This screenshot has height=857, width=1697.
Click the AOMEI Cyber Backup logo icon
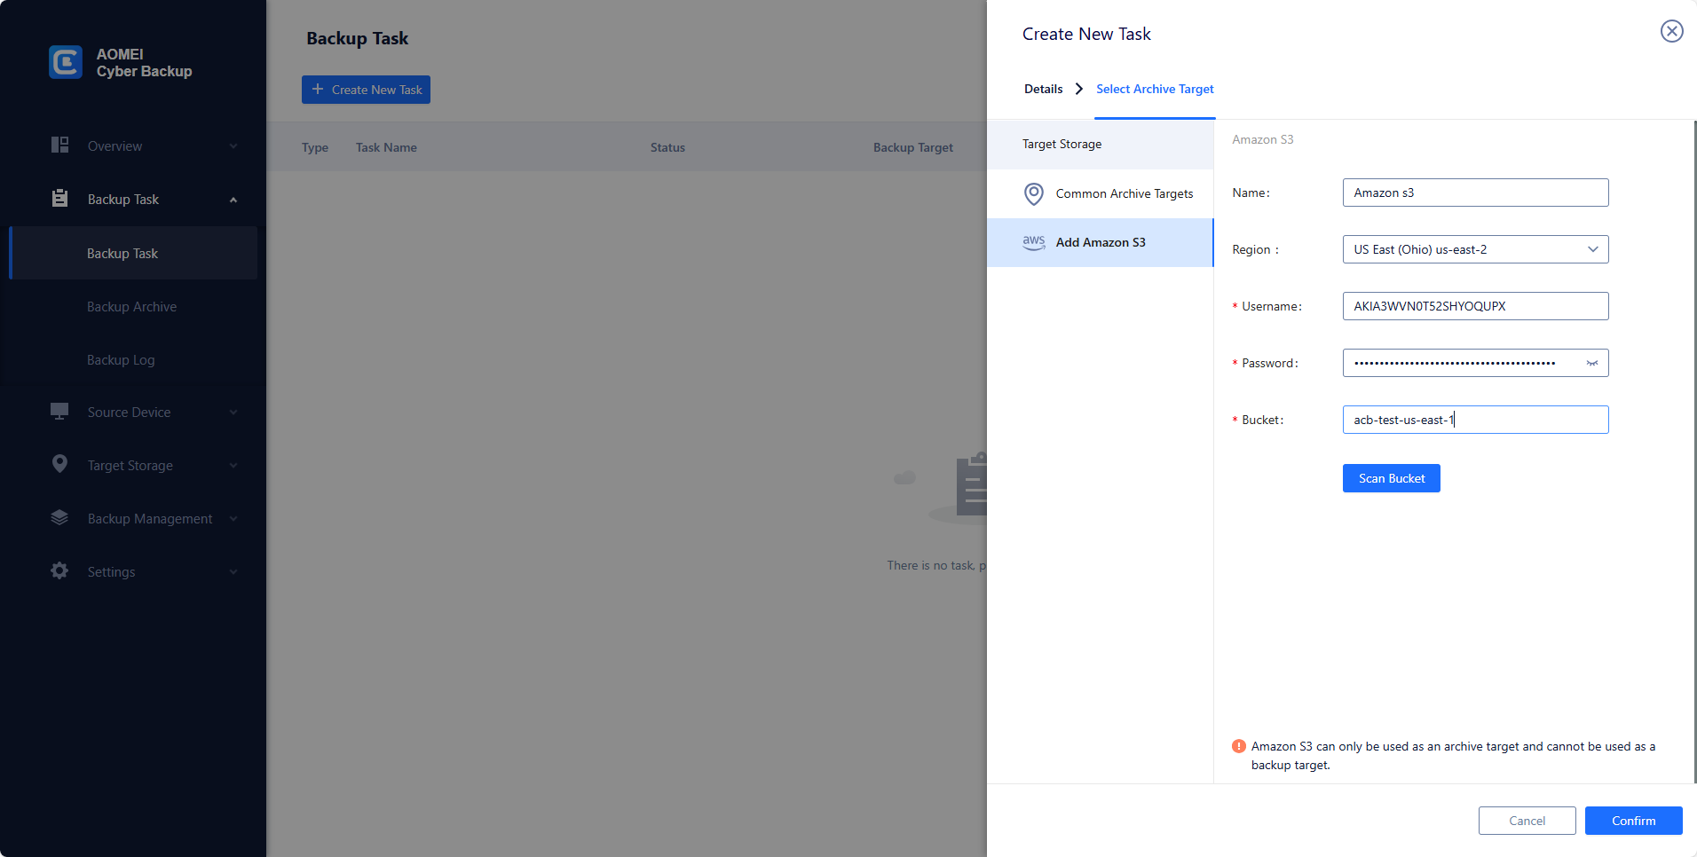[66, 62]
